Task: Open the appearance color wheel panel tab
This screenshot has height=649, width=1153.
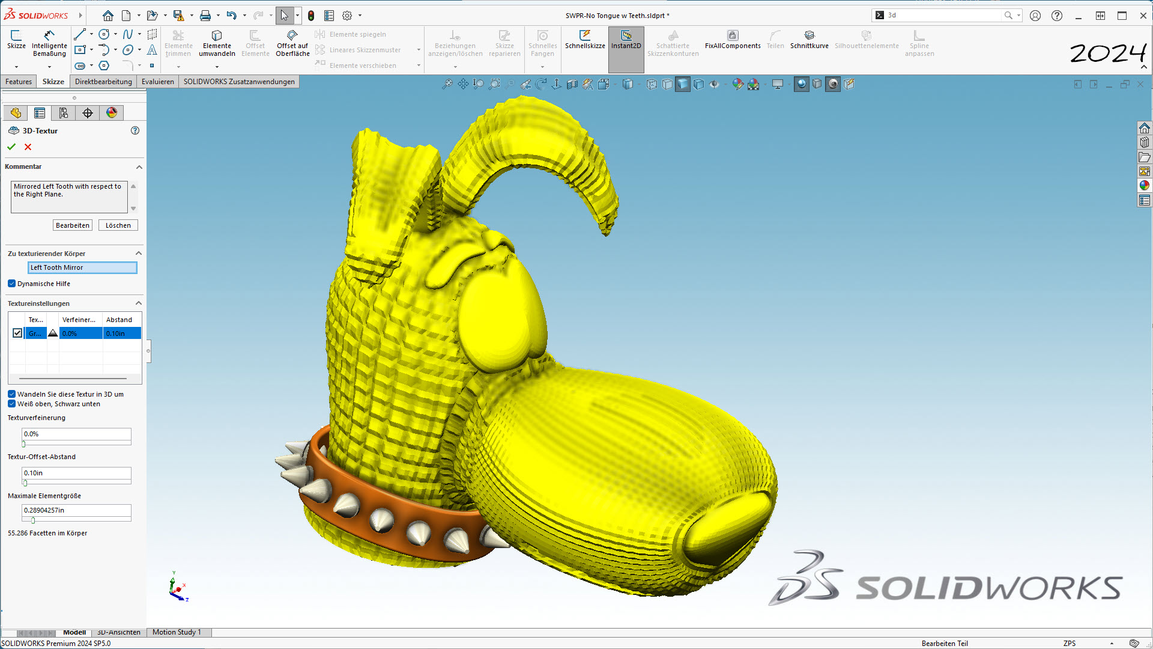Action: pos(112,113)
